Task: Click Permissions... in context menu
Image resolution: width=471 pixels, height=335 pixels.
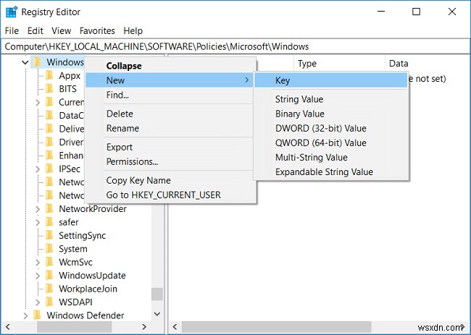Action: (x=132, y=161)
